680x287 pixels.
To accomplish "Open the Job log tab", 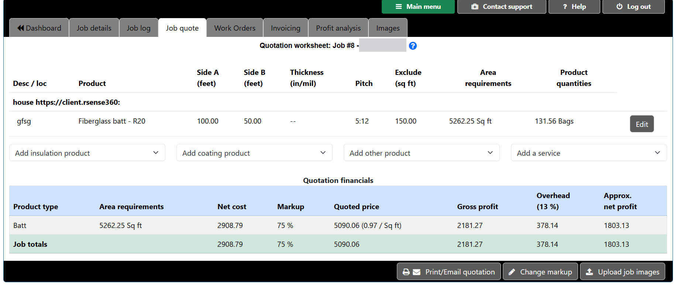I will pyautogui.click(x=138, y=28).
